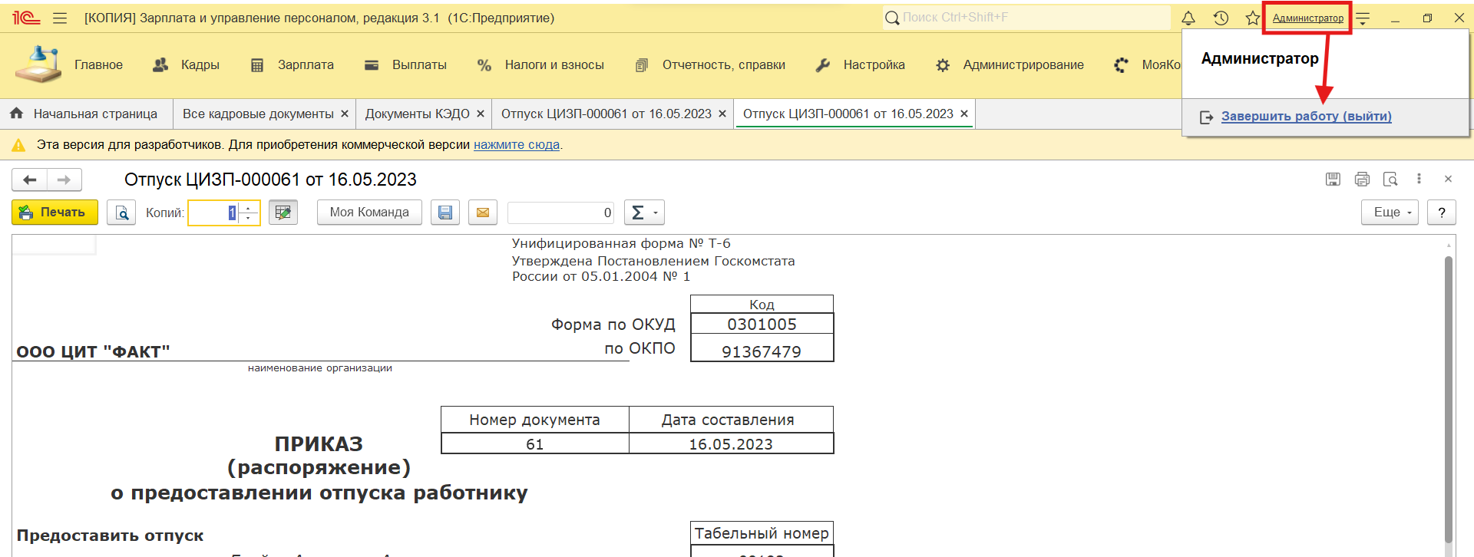
Task: Send the document by email envelope icon
Action: pyautogui.click(x=483, y=213)
